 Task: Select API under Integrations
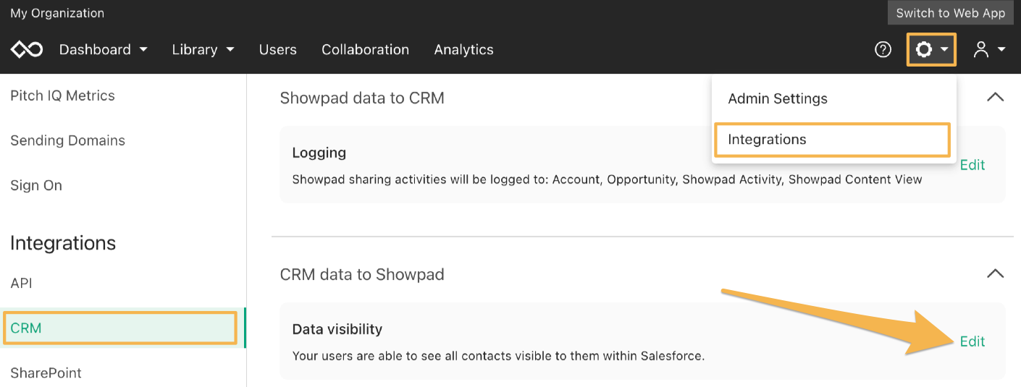tap(21, 283)
